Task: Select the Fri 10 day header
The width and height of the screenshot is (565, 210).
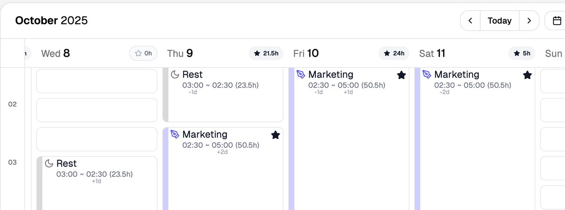Action: pos(306,53)
